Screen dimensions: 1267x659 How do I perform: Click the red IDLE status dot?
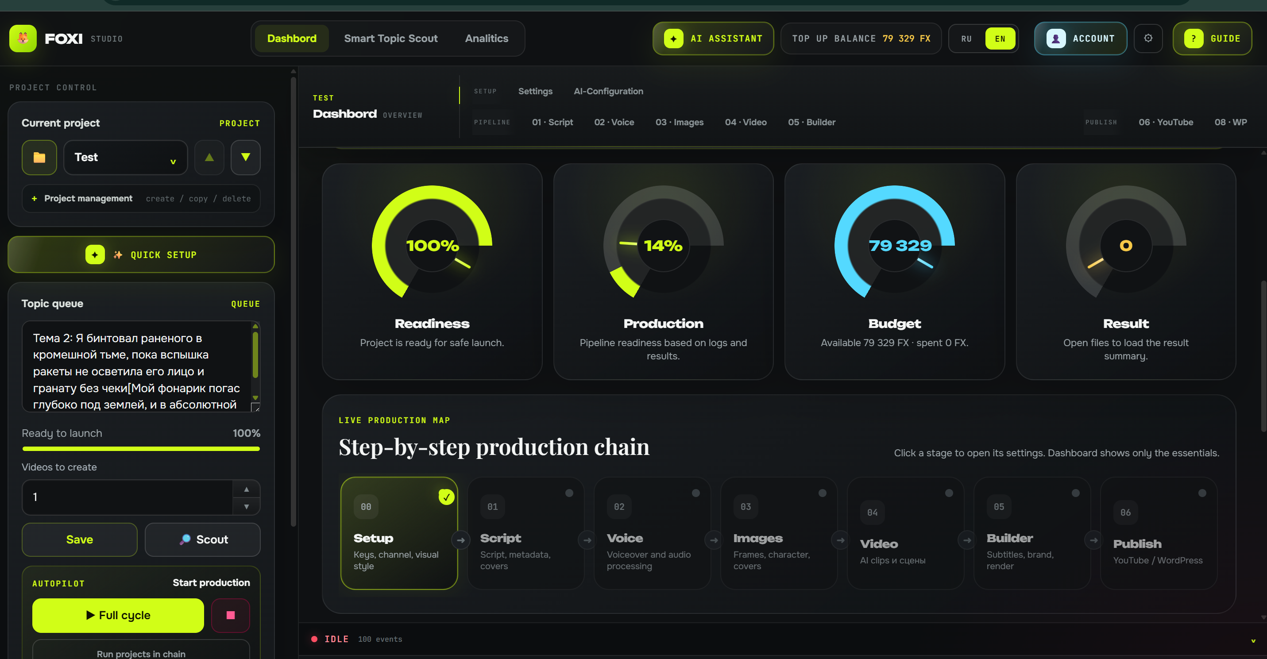pyautogui.click(x=314, y=639)
